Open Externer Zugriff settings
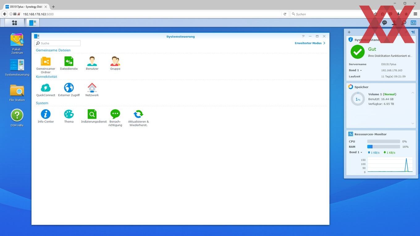Screen dimensions: 420x236 69,90
